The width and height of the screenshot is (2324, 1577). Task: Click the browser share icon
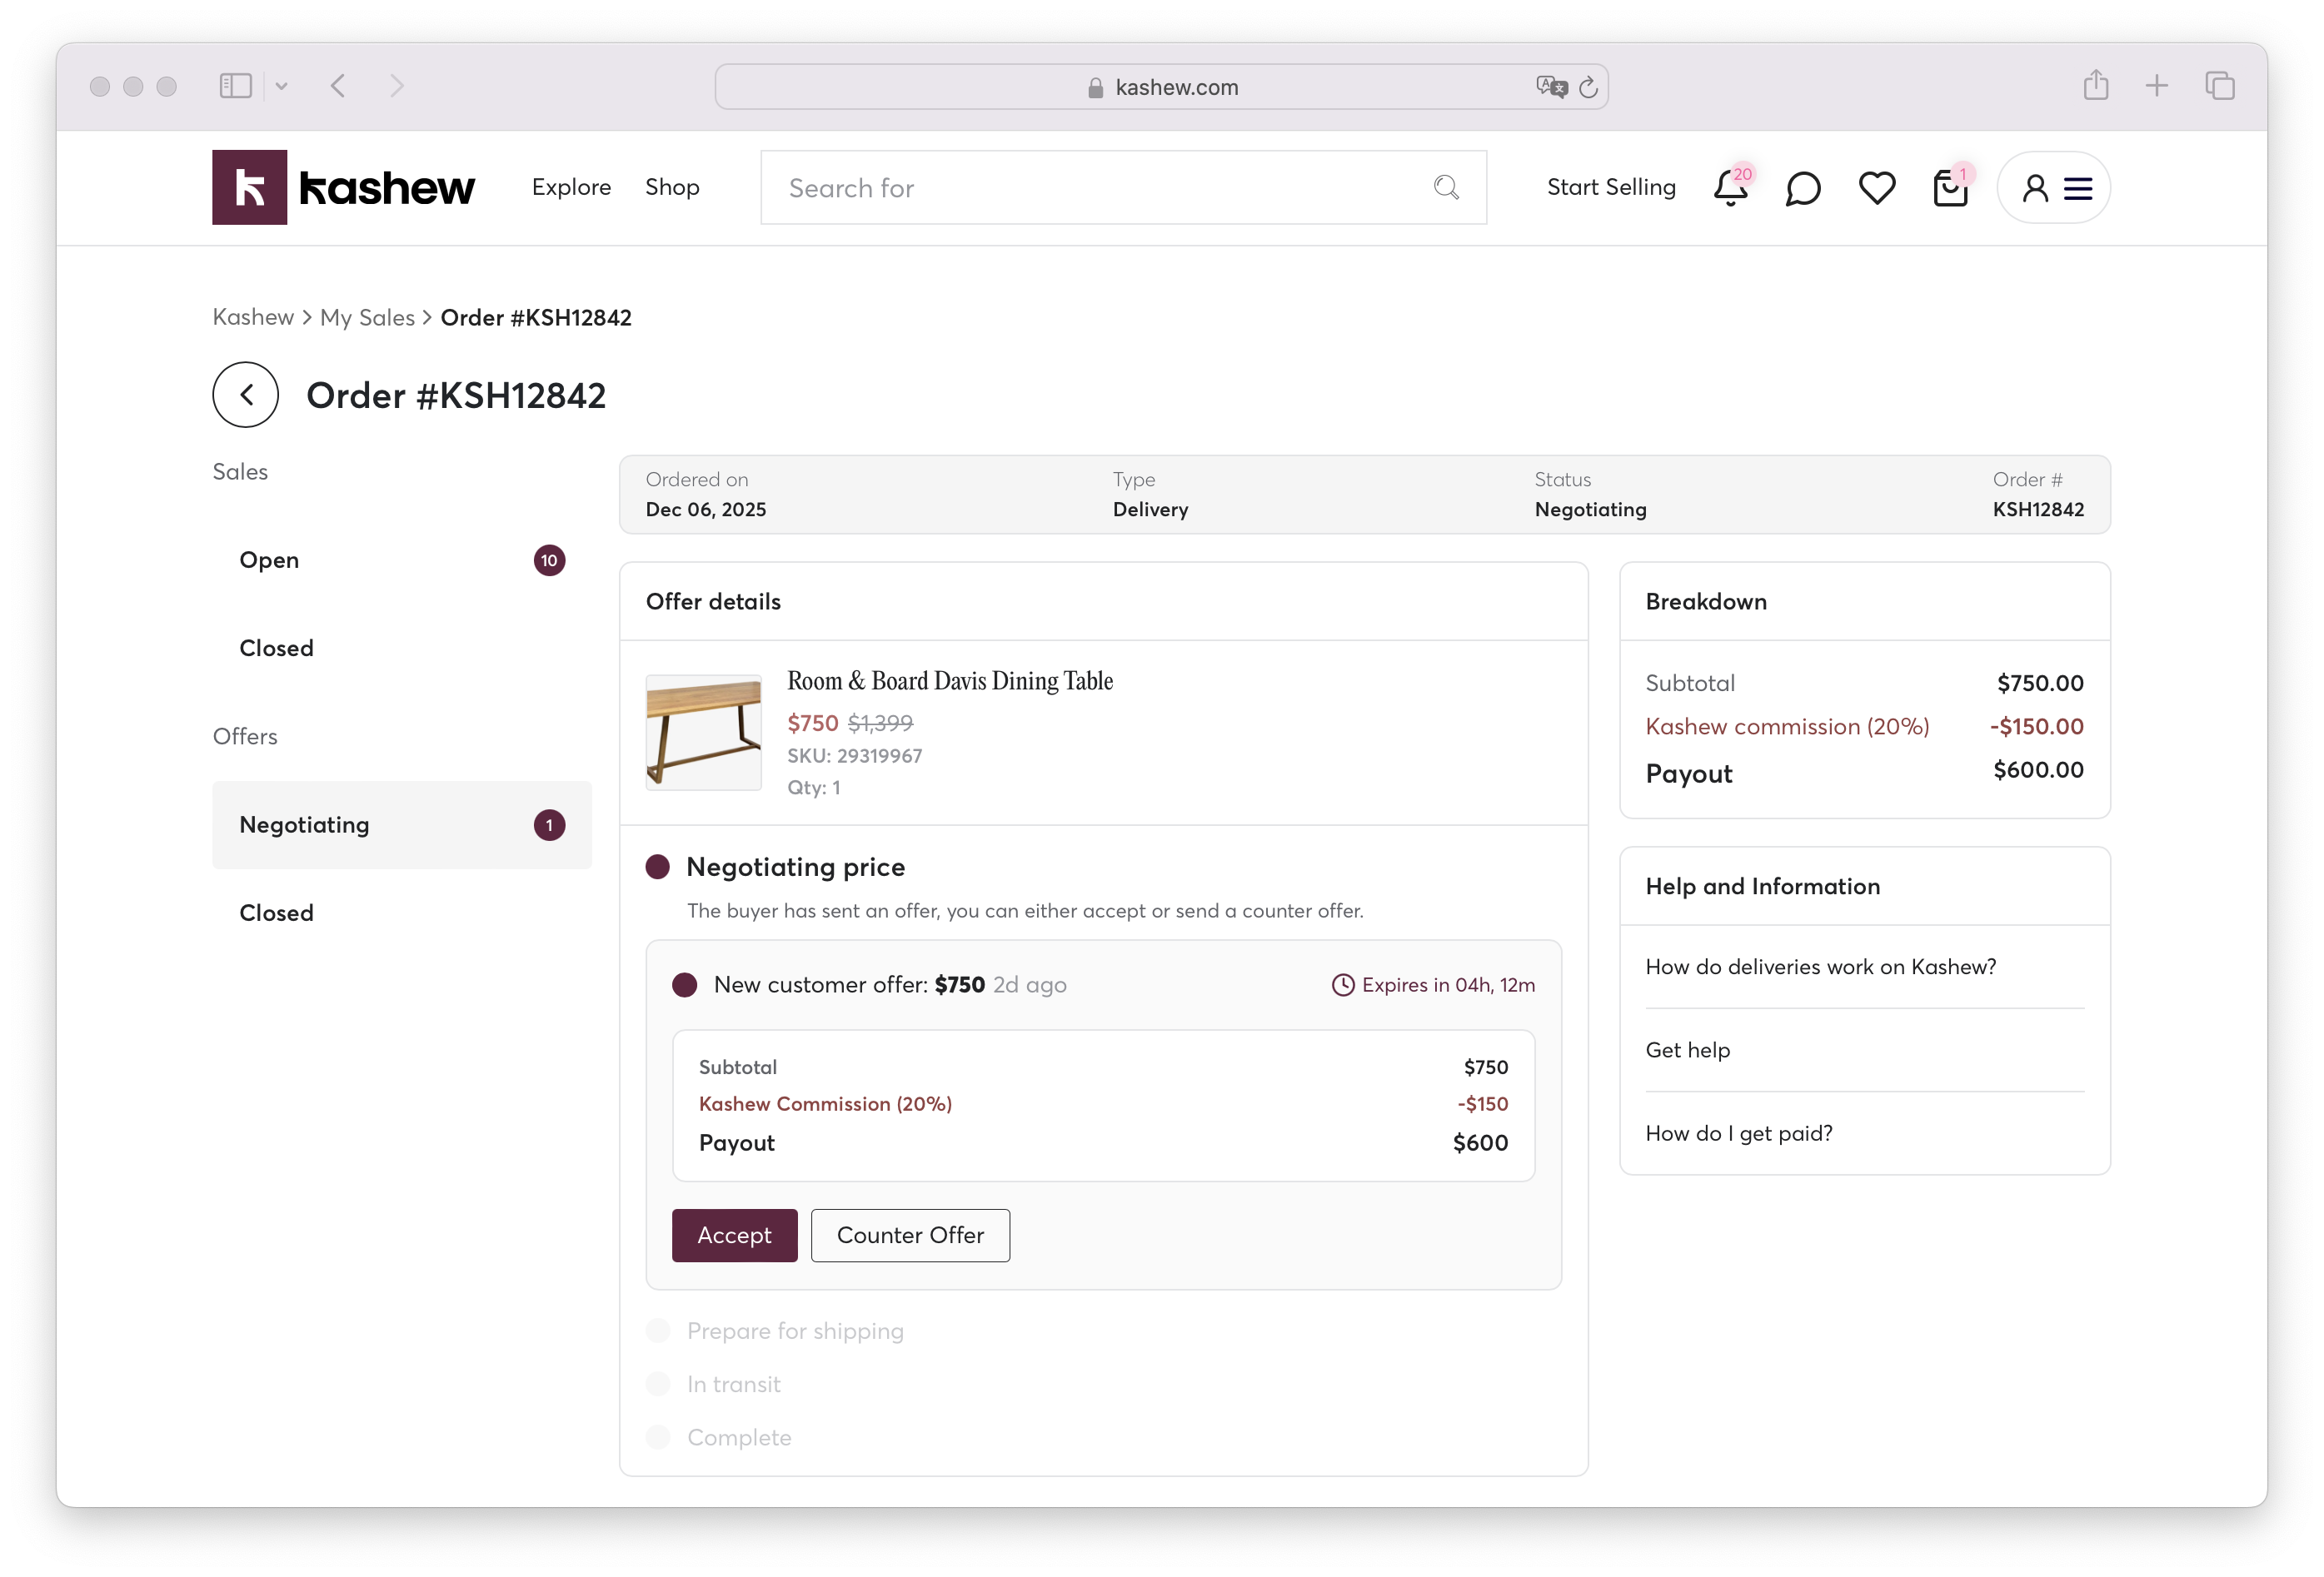pyautogui.click(x=2095, y=86)
